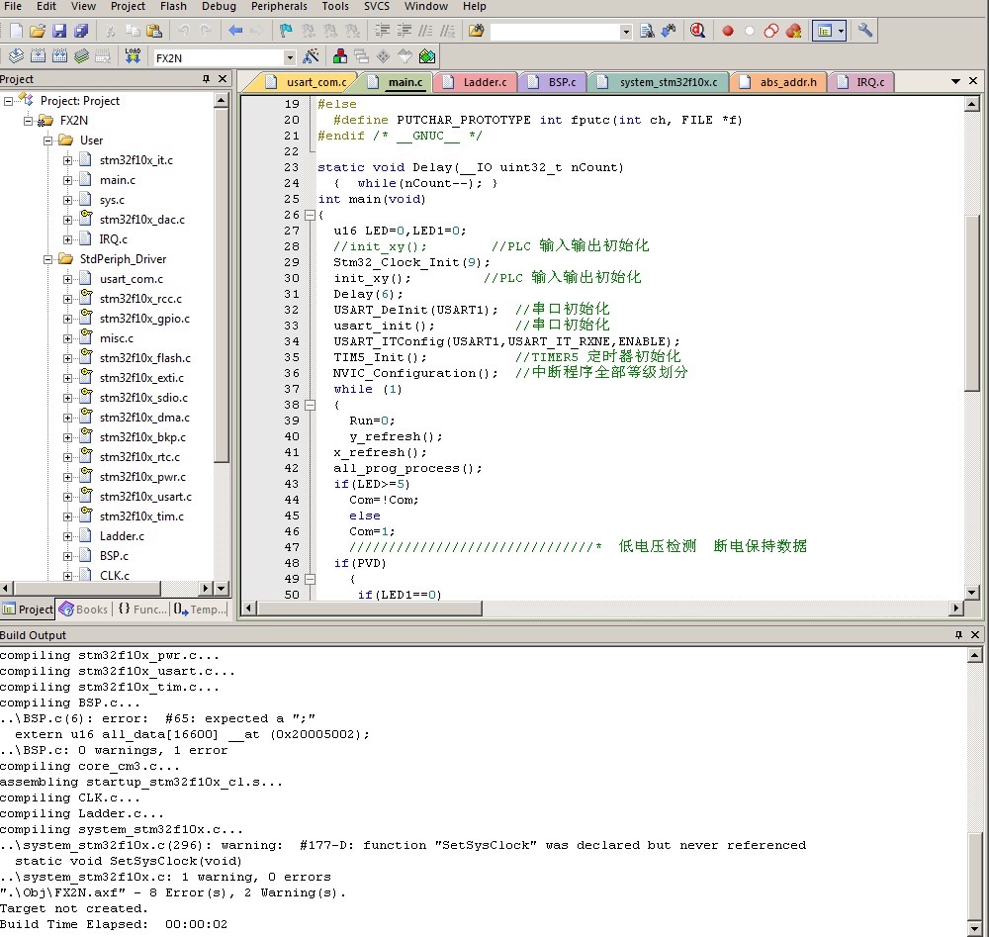The image size is (989, 937).
Task: Disable all breakpoints in current target
Action: (770, 31)
